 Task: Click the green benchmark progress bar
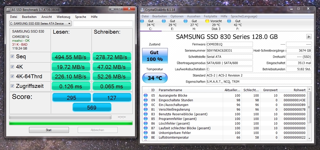[x=71, y=123]
